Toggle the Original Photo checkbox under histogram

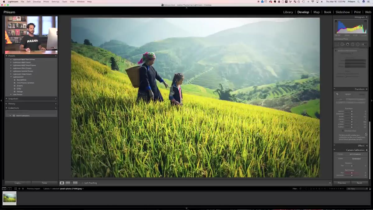click(336, 39)
